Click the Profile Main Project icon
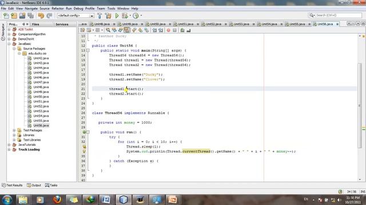Image resolution: width=366 pixels, height=205 pixels. pyautogui.click(x=136, y=16)
